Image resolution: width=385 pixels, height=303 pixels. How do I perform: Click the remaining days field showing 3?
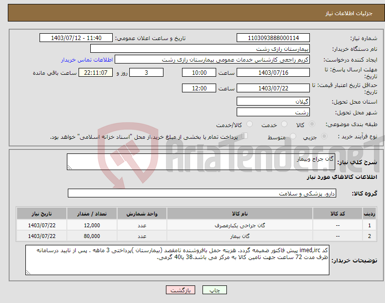click(x=146, y=72)
